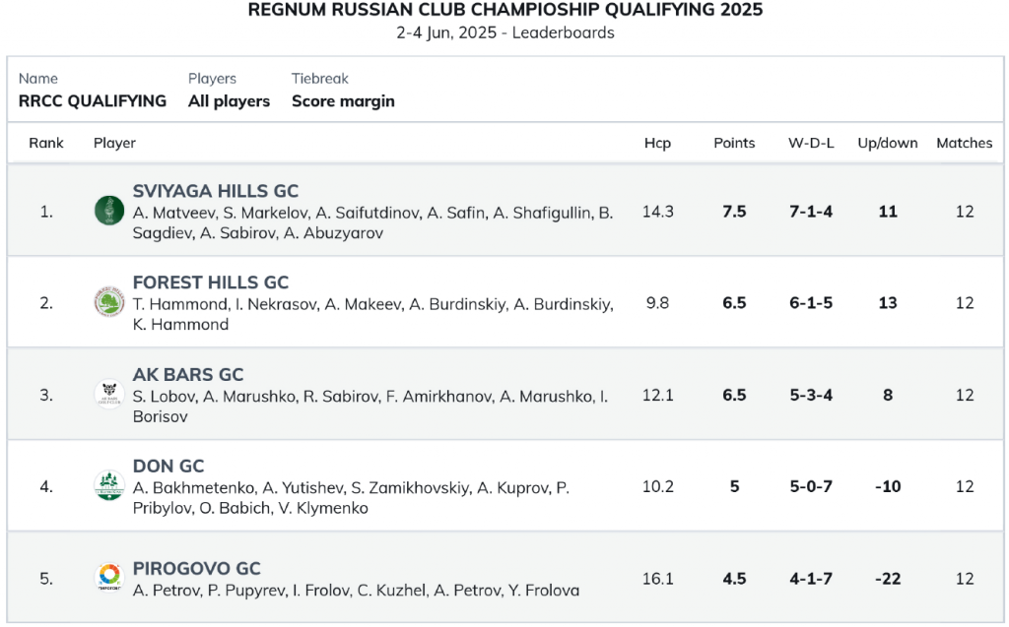Viewport: 1009px width, 627px height.
Task: Open the Score margin tiebreak selector
Action: click(343, 101)
